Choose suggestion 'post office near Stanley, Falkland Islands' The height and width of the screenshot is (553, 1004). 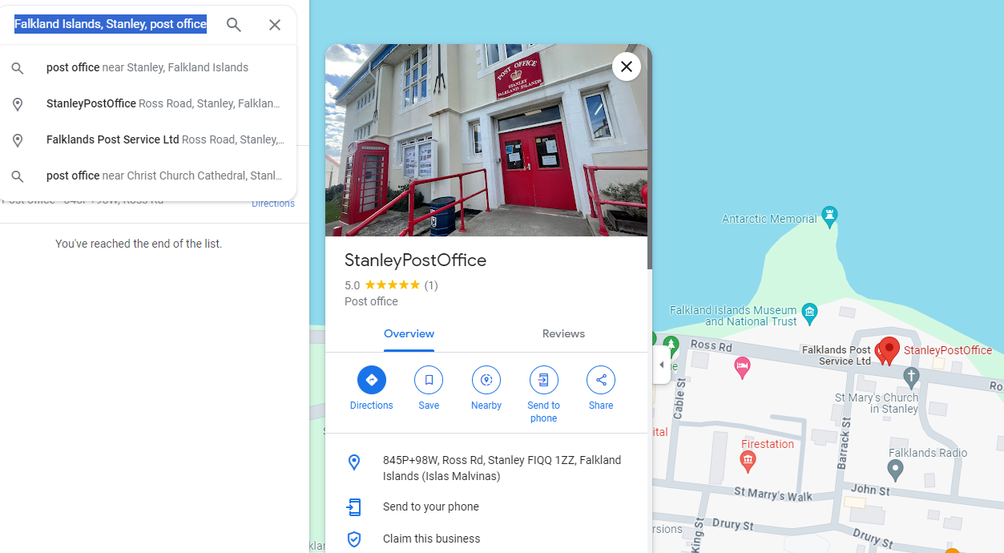pos(148,68)
